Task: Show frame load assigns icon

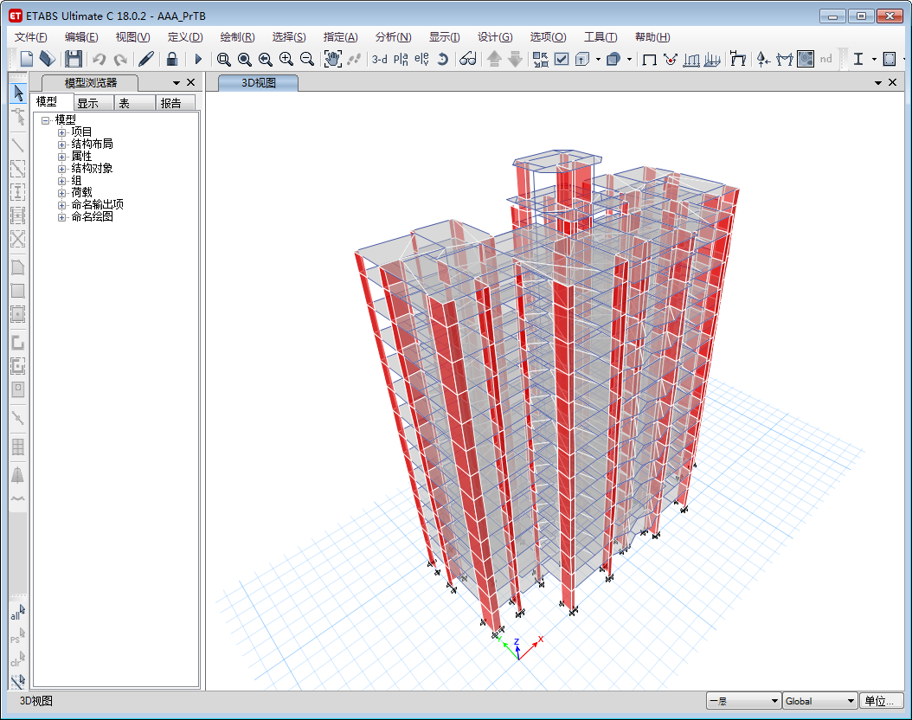Action: tap(691, 60)
